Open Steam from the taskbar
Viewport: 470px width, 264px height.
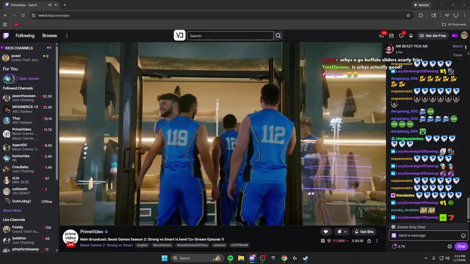click(x=305, y=258)
